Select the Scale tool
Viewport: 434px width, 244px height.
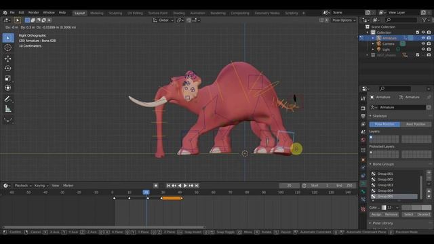coord(8,78)
